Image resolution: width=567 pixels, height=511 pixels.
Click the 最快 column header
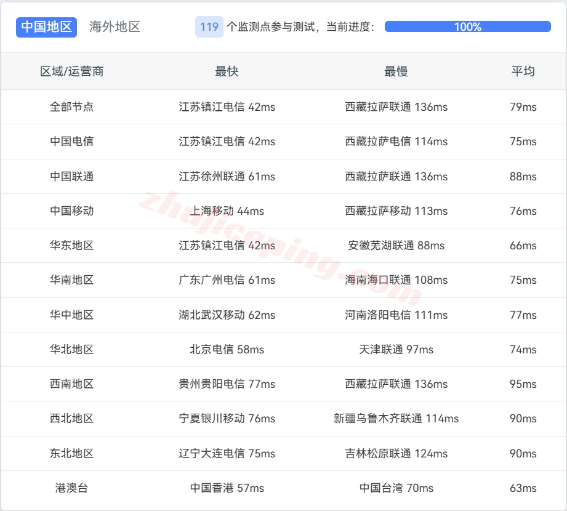click(x=227, y=71)
